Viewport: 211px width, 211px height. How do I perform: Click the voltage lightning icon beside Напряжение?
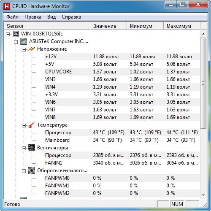32,49
